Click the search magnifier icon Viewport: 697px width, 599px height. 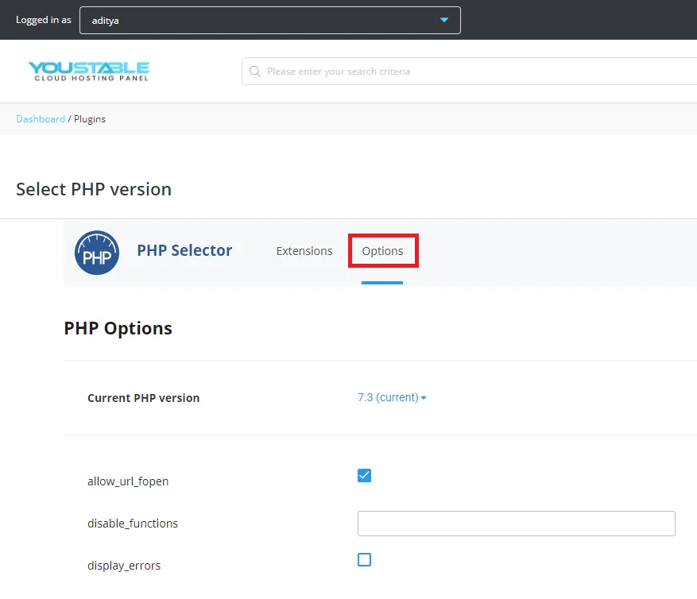pos(254,71)
